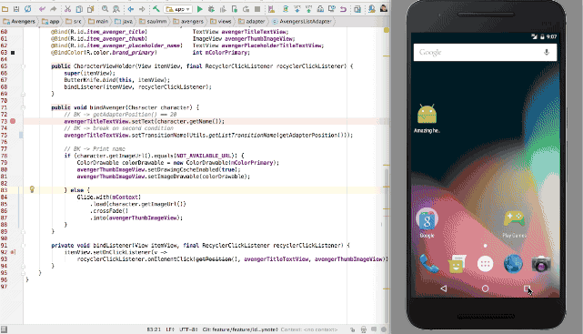The width and height of the screenshot is (583, 334).
Task: Open the intention lightbulb on line 83
Action: coord(32,189)
